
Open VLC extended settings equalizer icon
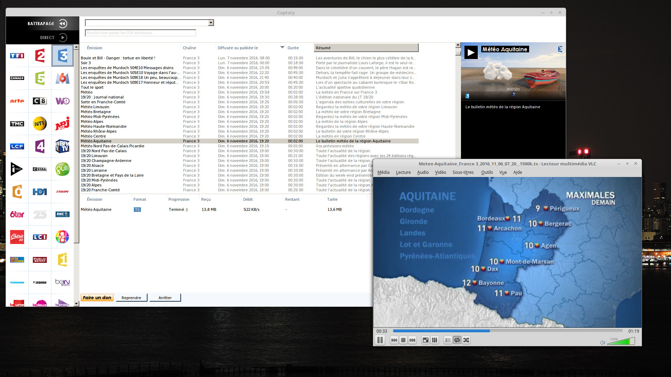[435, 340]
